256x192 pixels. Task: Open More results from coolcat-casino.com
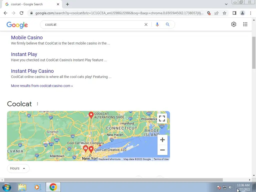42,86
